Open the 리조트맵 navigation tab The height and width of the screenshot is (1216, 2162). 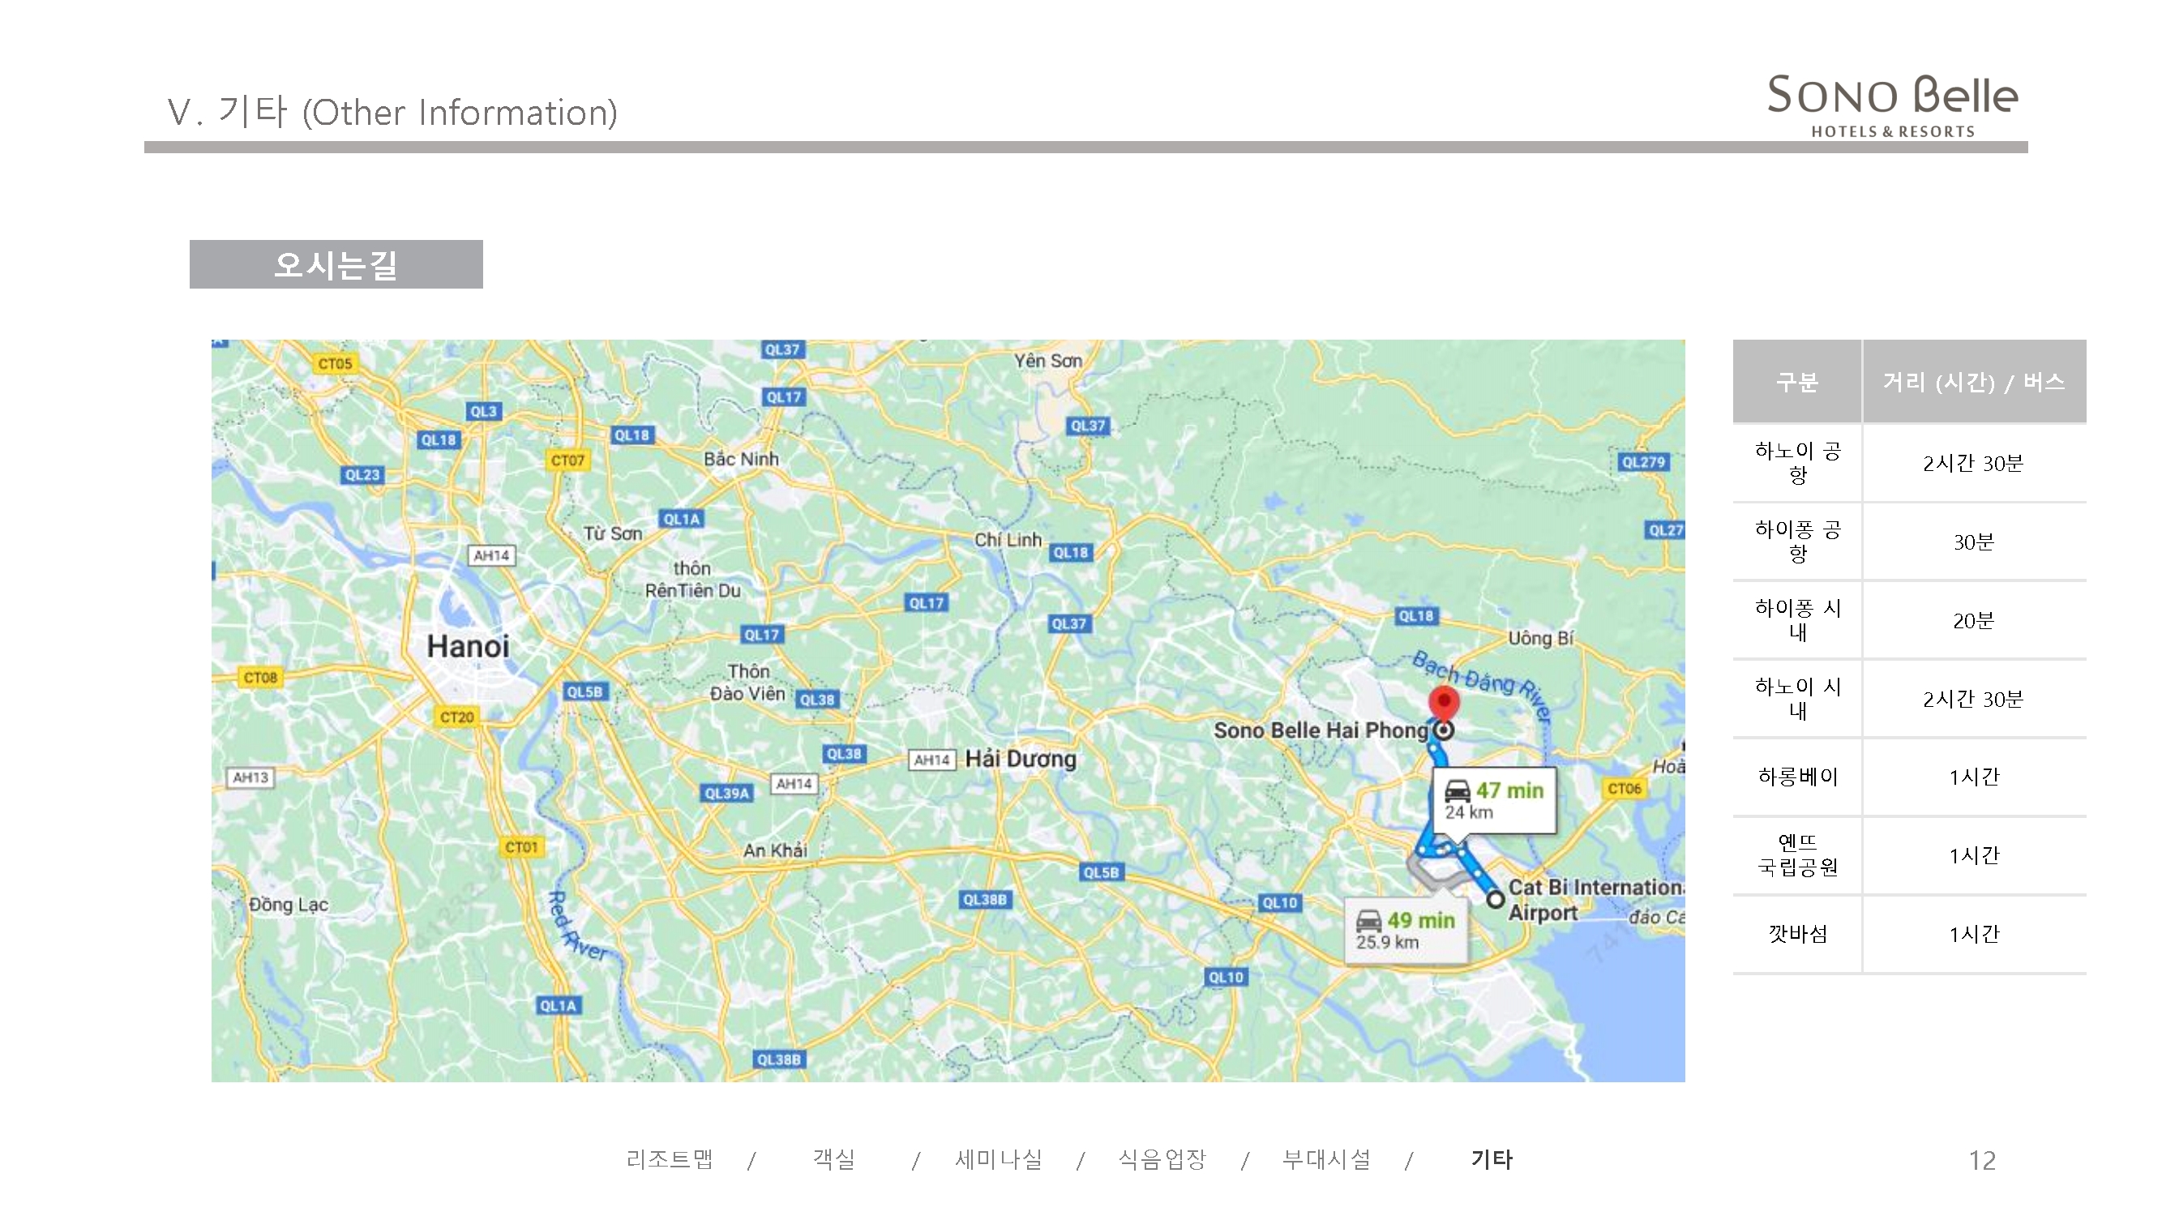click(669, 1159)
